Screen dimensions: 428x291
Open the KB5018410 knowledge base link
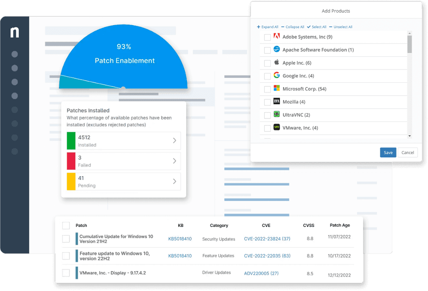click(180, 238)
